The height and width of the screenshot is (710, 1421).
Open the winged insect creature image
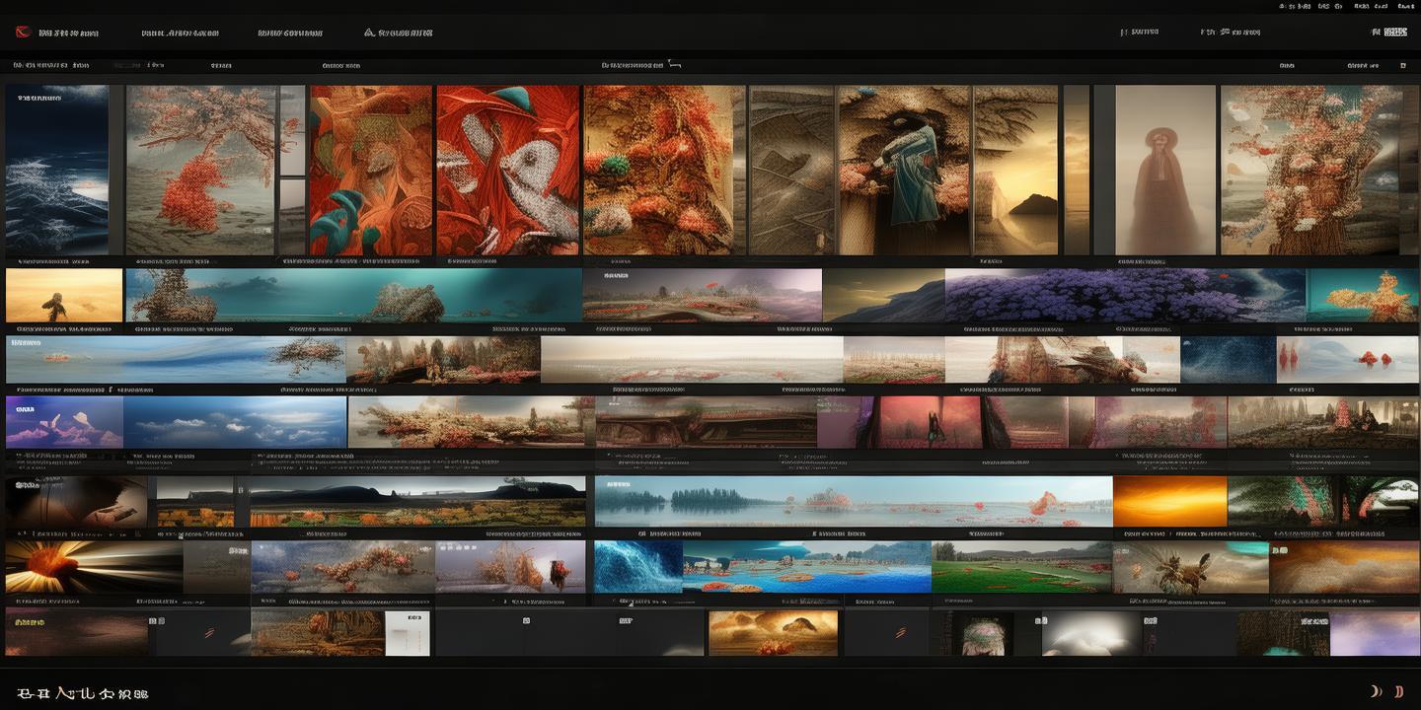pos(1191,566)
